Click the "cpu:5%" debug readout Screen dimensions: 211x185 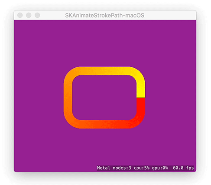142,168
